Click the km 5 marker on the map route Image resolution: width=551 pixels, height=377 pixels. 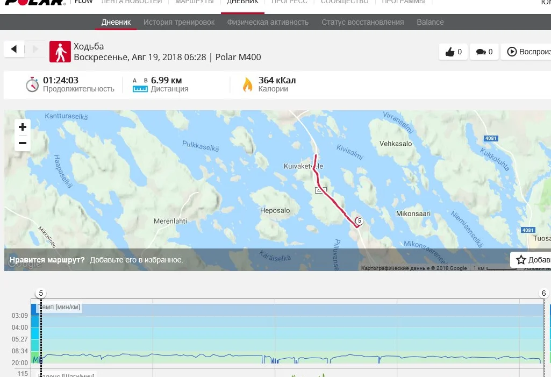point(359,221)
